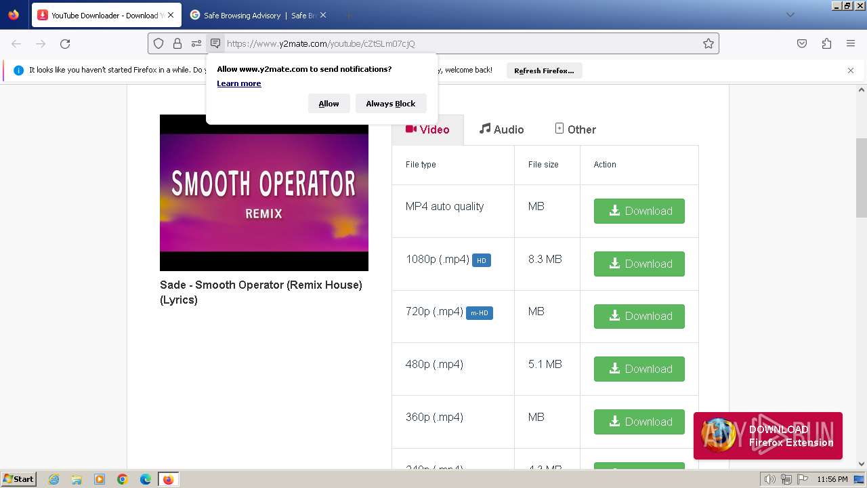The image size is (867, 488).
Task: Open the permissions icon in address bar
Action: tap(196, 43)
